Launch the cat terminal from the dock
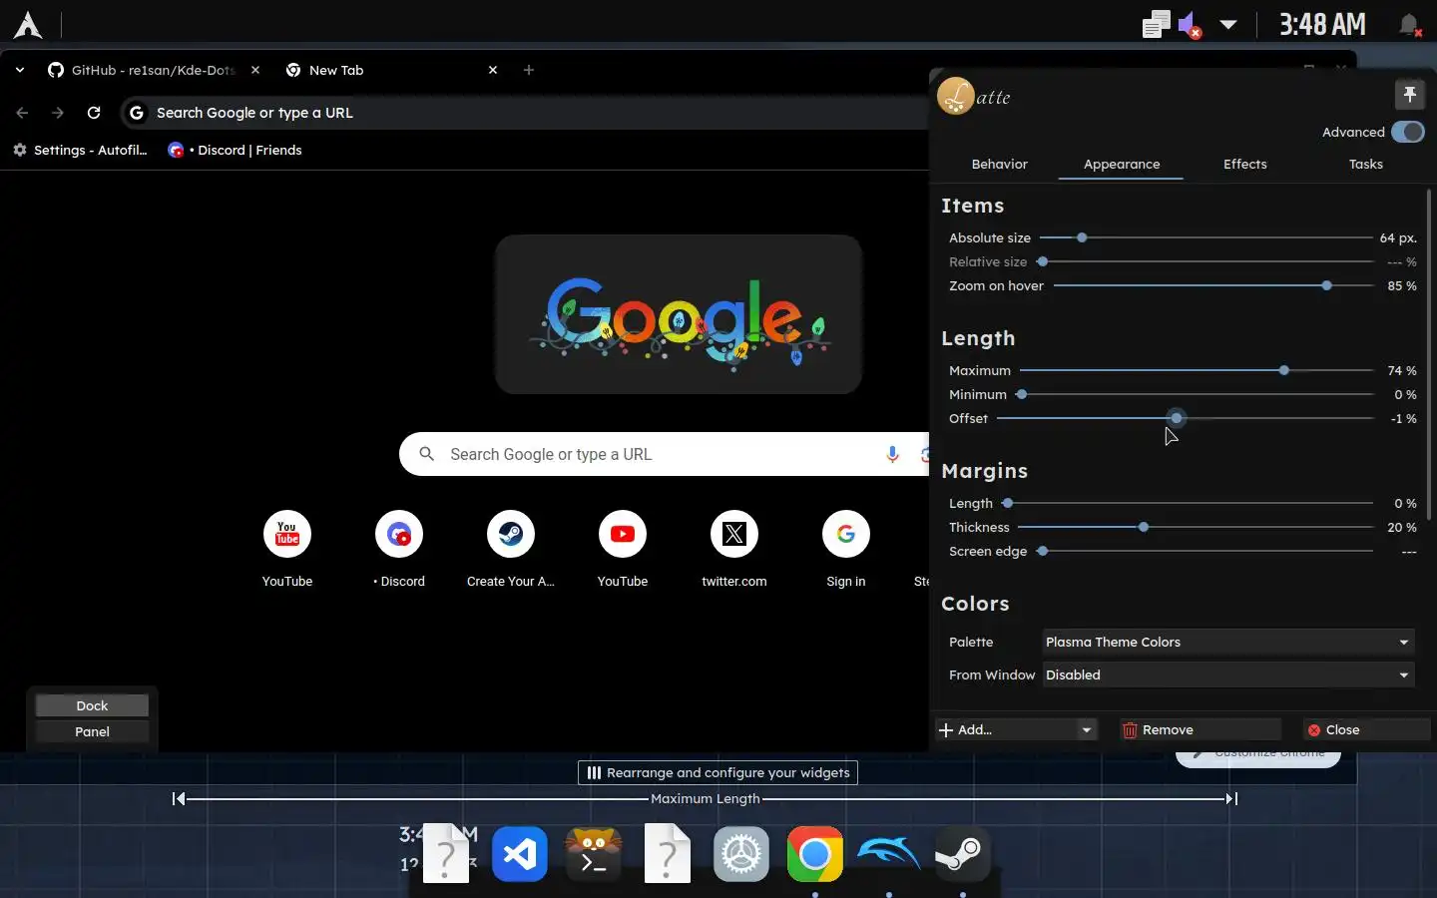The height and width of the screenshot is (898, 1437). point(594,854)
